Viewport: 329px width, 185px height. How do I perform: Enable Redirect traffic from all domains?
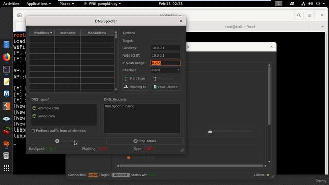(33, 131)
